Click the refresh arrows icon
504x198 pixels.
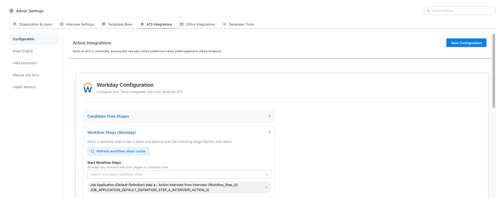click(x=92, y=151)
